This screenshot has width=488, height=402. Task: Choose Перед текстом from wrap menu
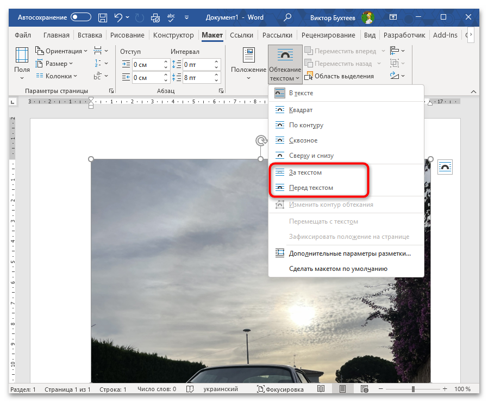(311, 188)
